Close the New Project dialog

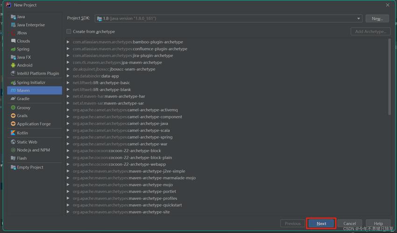[387, 5]
